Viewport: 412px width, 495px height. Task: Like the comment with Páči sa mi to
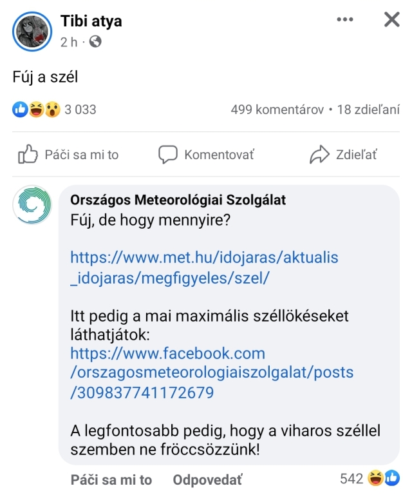click(x=111, y=480)
